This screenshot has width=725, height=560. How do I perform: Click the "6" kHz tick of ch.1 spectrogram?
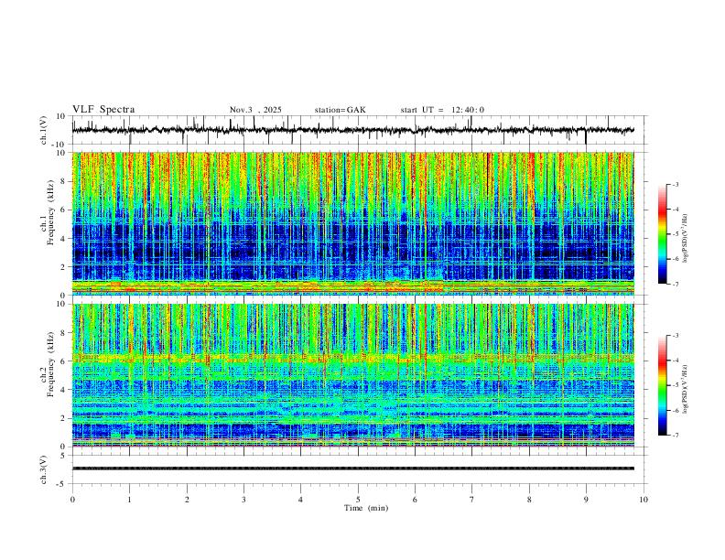point(64,210)
